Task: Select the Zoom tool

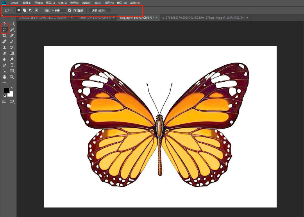Action: pos(12,77)
